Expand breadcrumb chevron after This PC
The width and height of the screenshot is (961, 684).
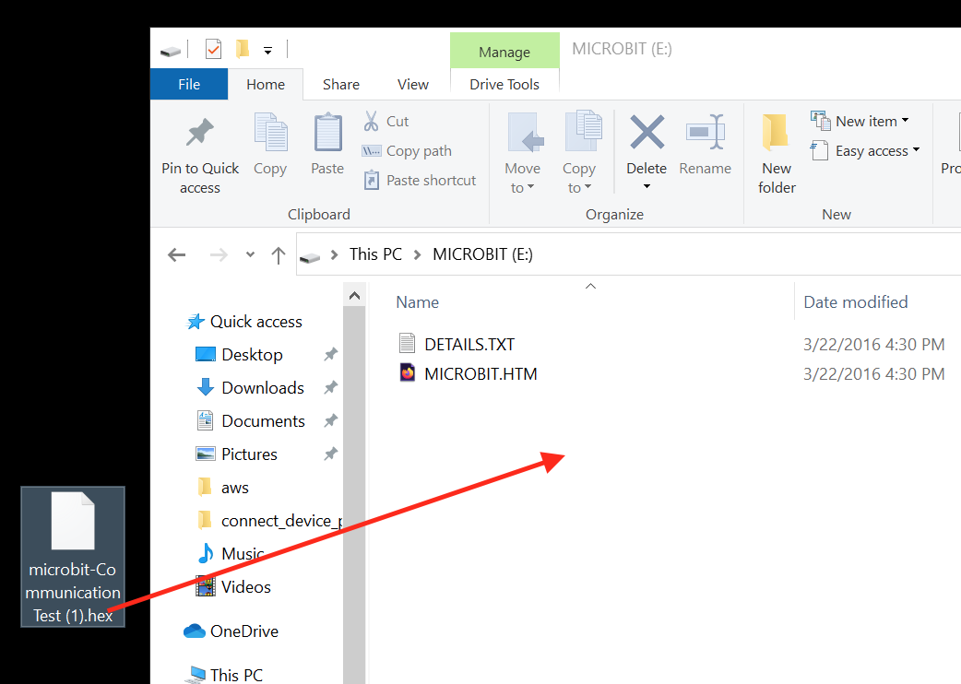coord(418,254)
